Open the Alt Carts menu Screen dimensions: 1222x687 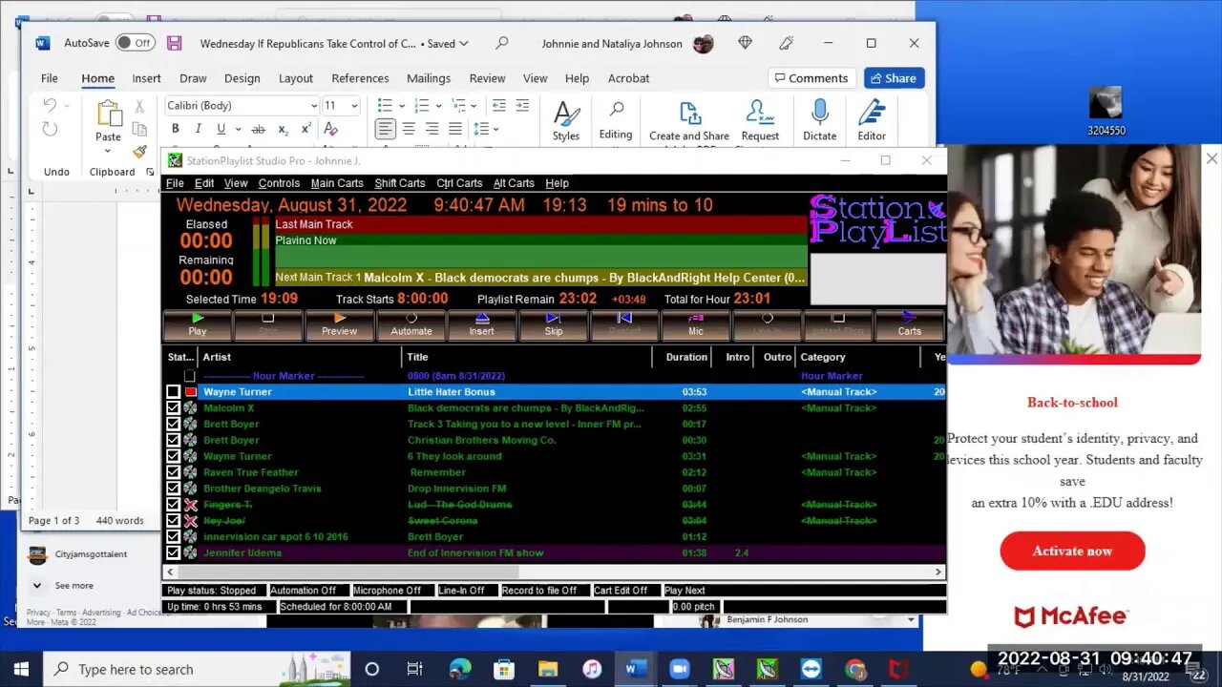[514, 183]
